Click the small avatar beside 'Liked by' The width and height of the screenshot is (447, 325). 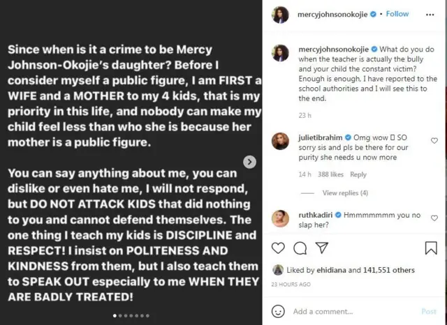pyautogui.click(x=278, y=270)
